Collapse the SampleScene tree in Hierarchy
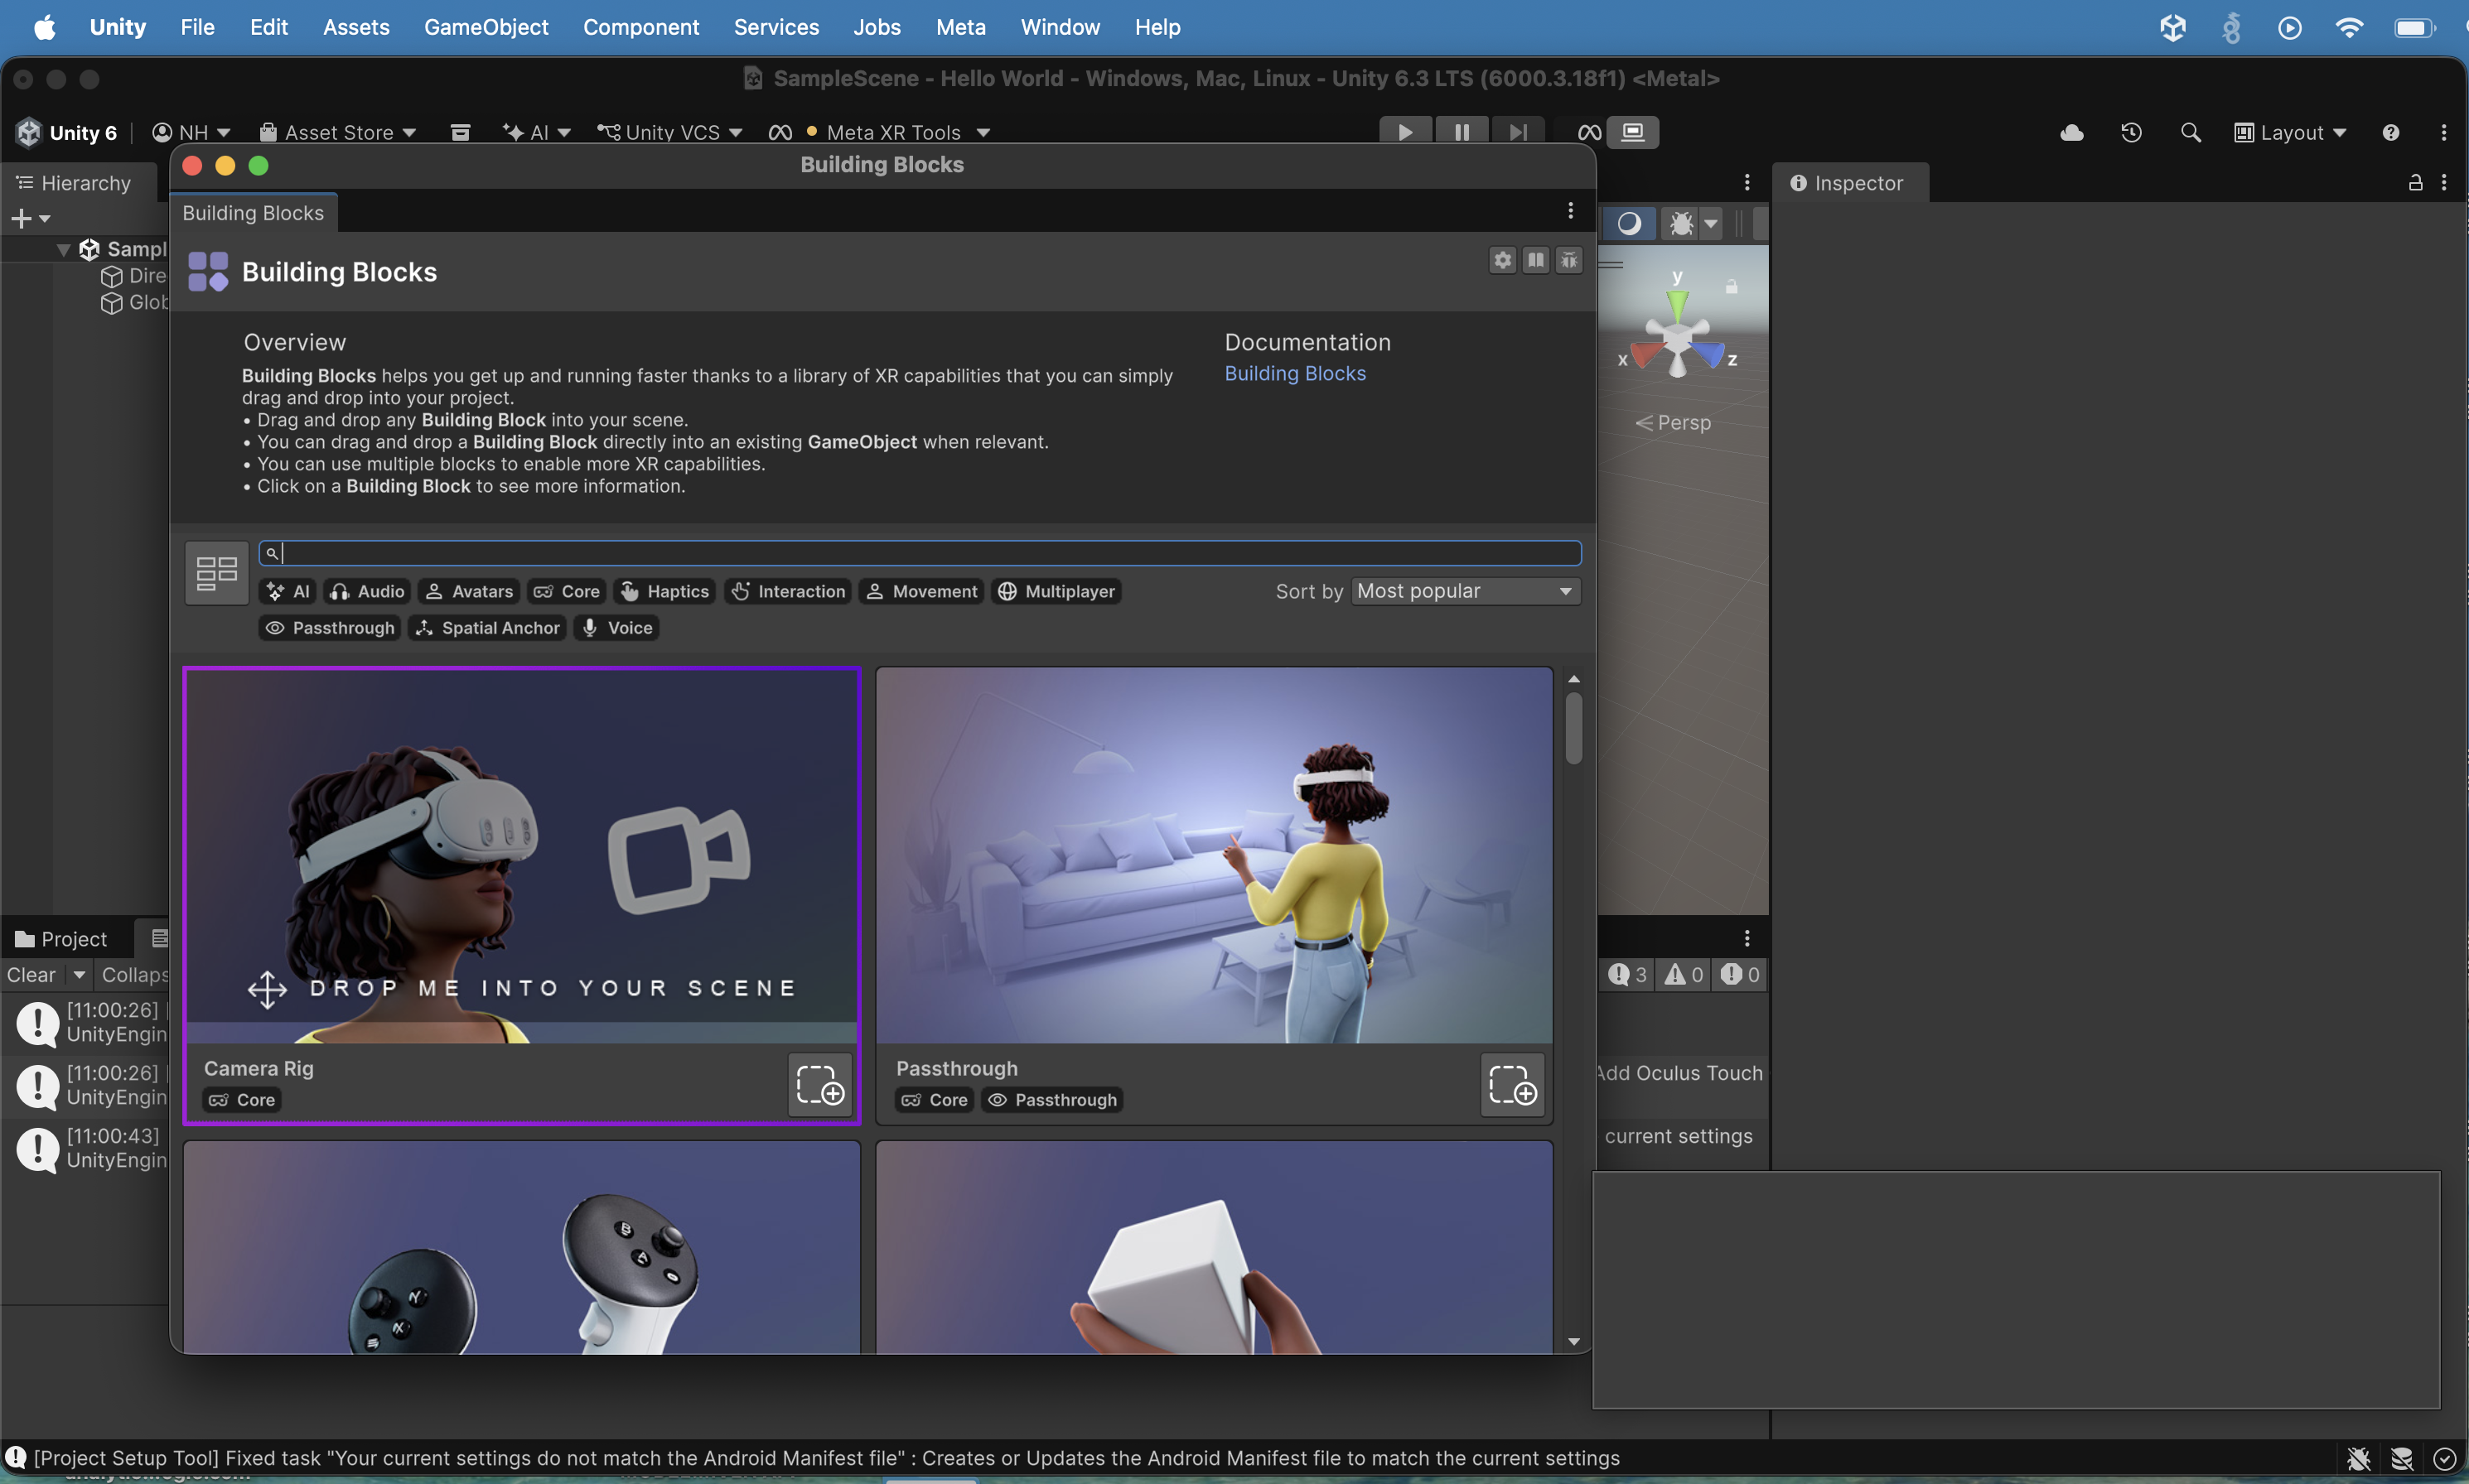 [64, 250]
